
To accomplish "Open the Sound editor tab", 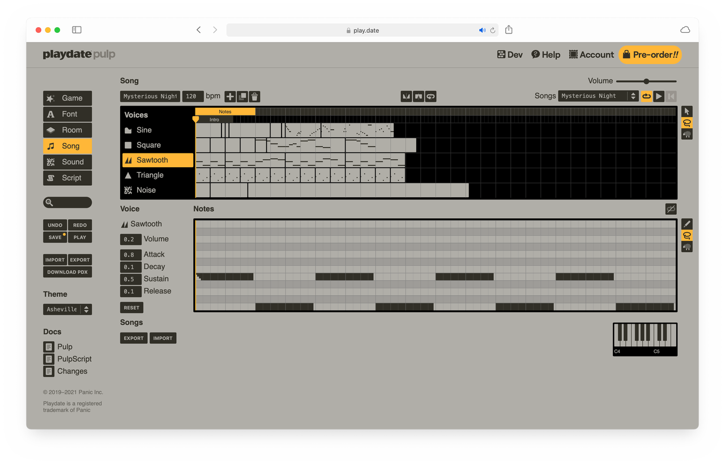I will click(67, 162).
